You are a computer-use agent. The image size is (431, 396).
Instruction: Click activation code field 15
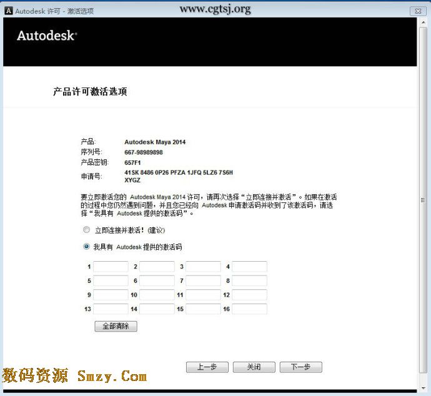pyautogui.click(x=203, y=309)
